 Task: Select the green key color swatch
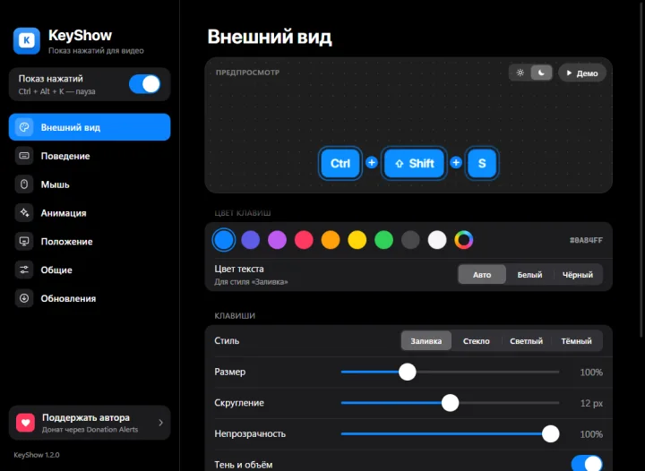383,240
